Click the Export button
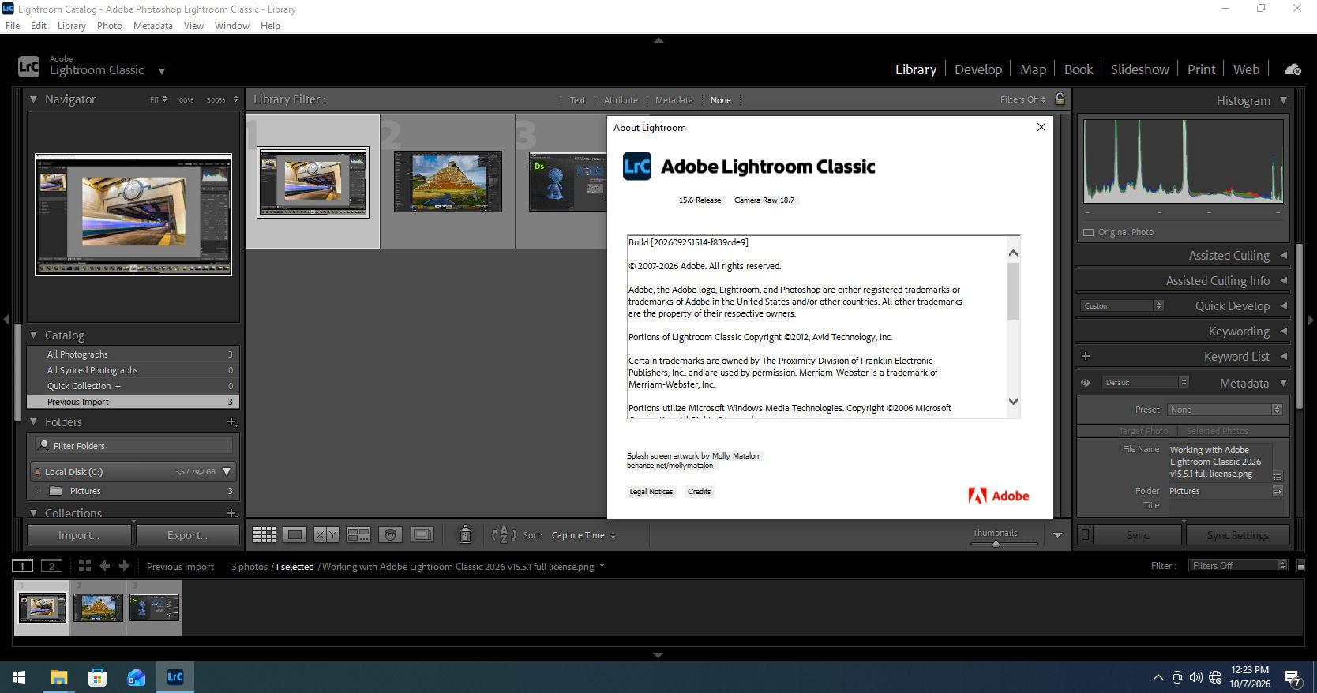 coord(187,535)
